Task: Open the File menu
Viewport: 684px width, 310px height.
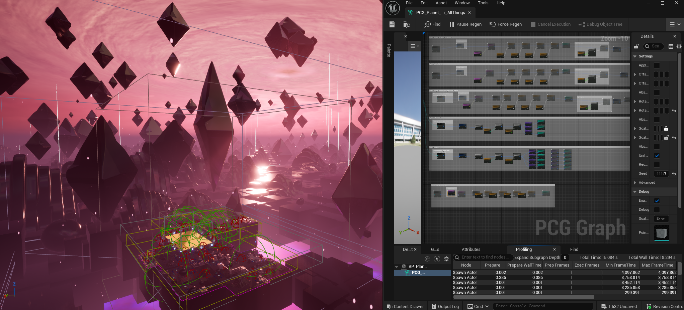Action: (x=409, y=3)
